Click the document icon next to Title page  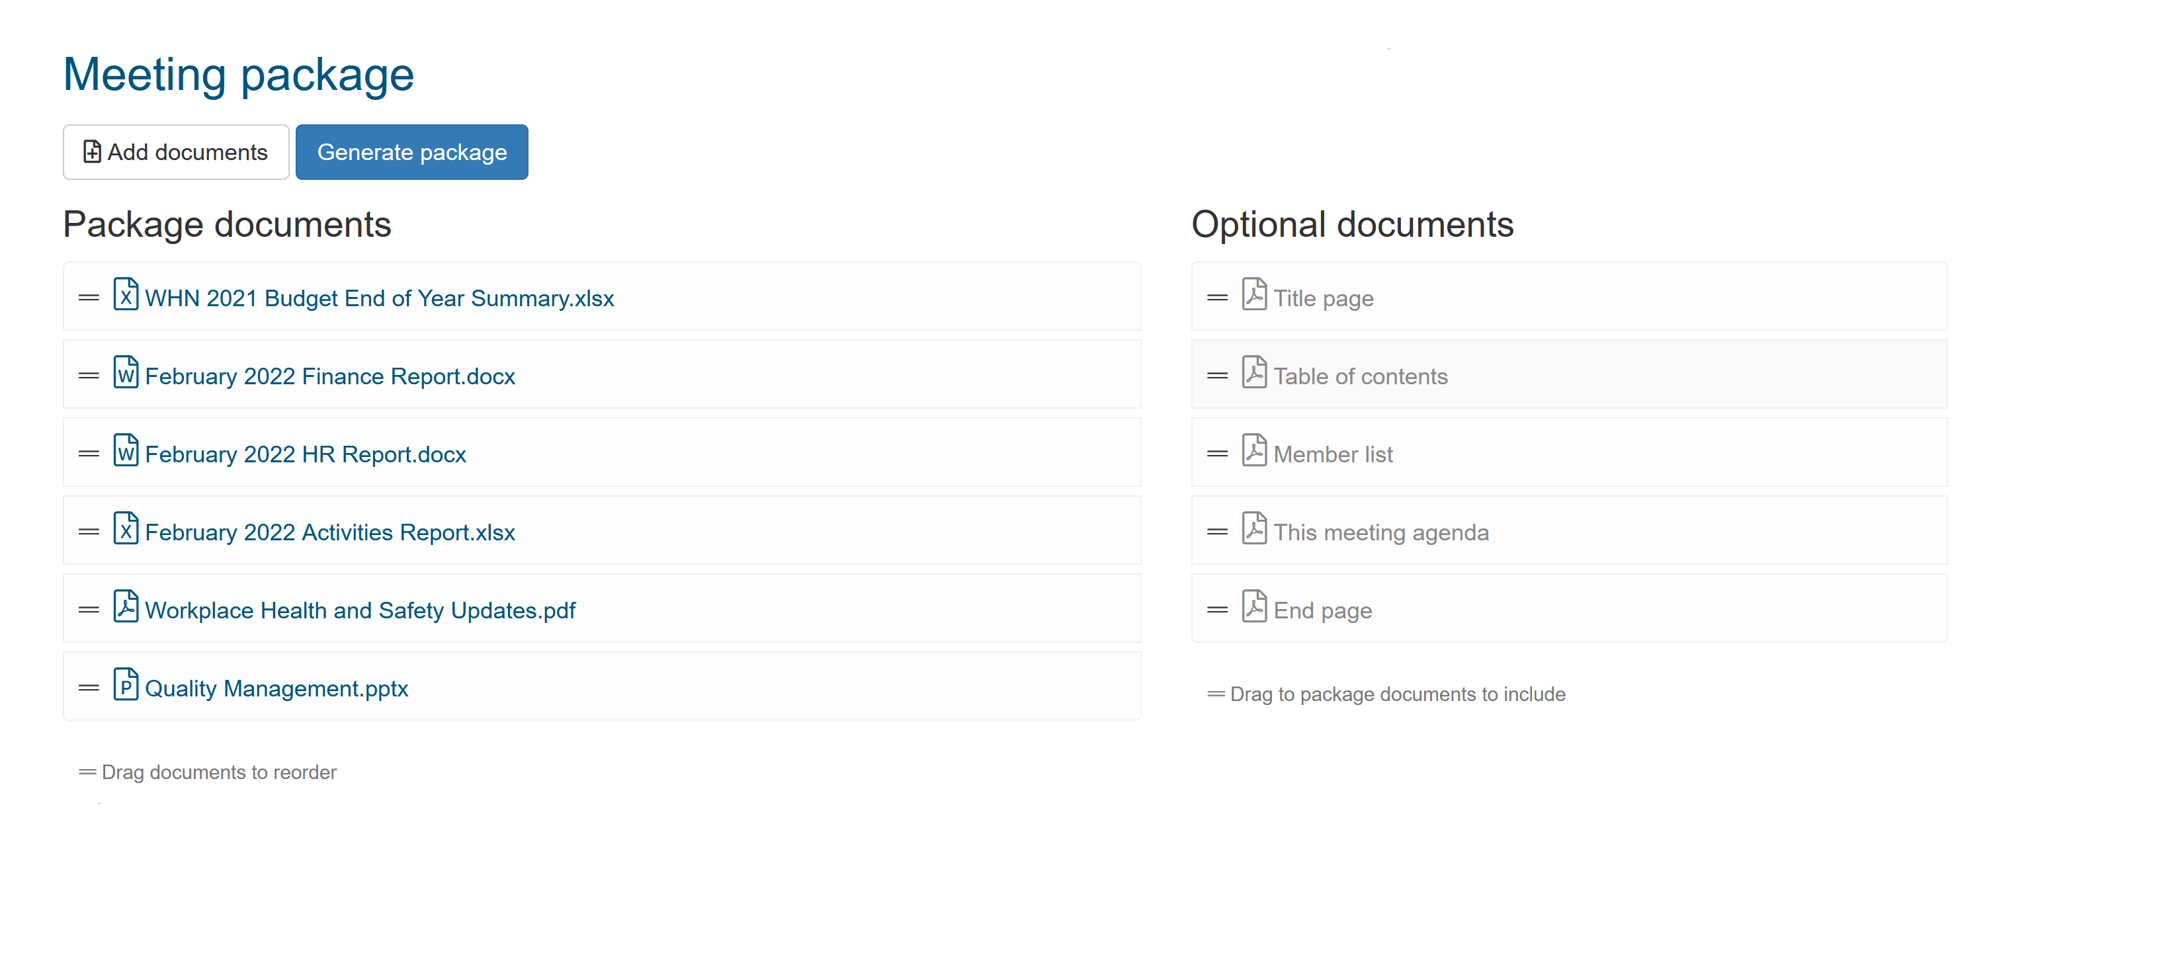[x=1253, y=296]
